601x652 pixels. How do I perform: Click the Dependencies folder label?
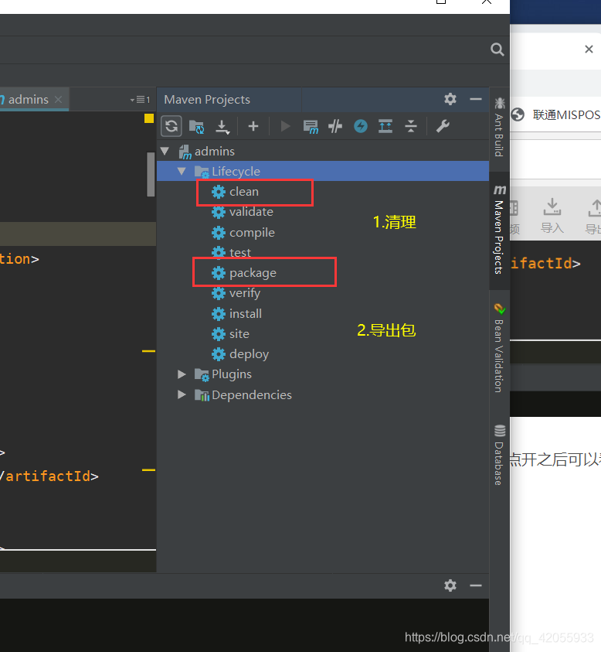tap(252, 394)
